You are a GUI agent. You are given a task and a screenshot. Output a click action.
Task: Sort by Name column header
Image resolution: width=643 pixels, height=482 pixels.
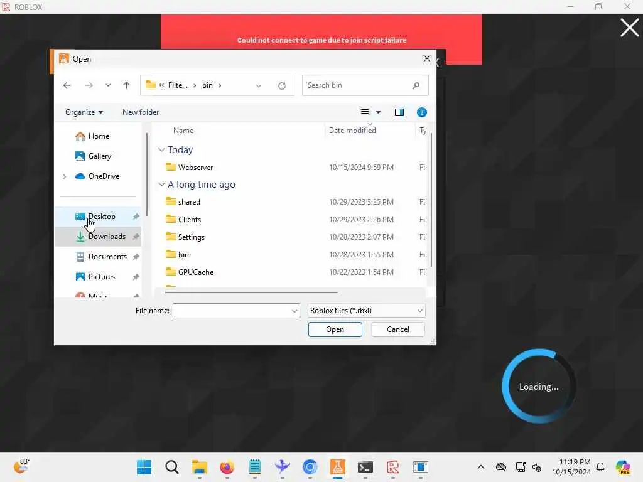click(x=183, y=131)
